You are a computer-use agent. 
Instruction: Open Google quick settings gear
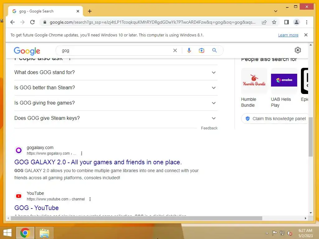click(x=298, y=50)
